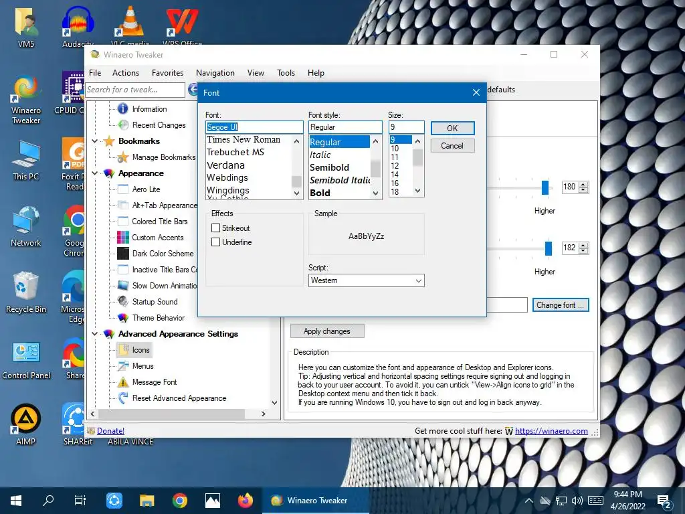
Task: Open the View menu
Action: pyautogui.click(x=256, y=73)
